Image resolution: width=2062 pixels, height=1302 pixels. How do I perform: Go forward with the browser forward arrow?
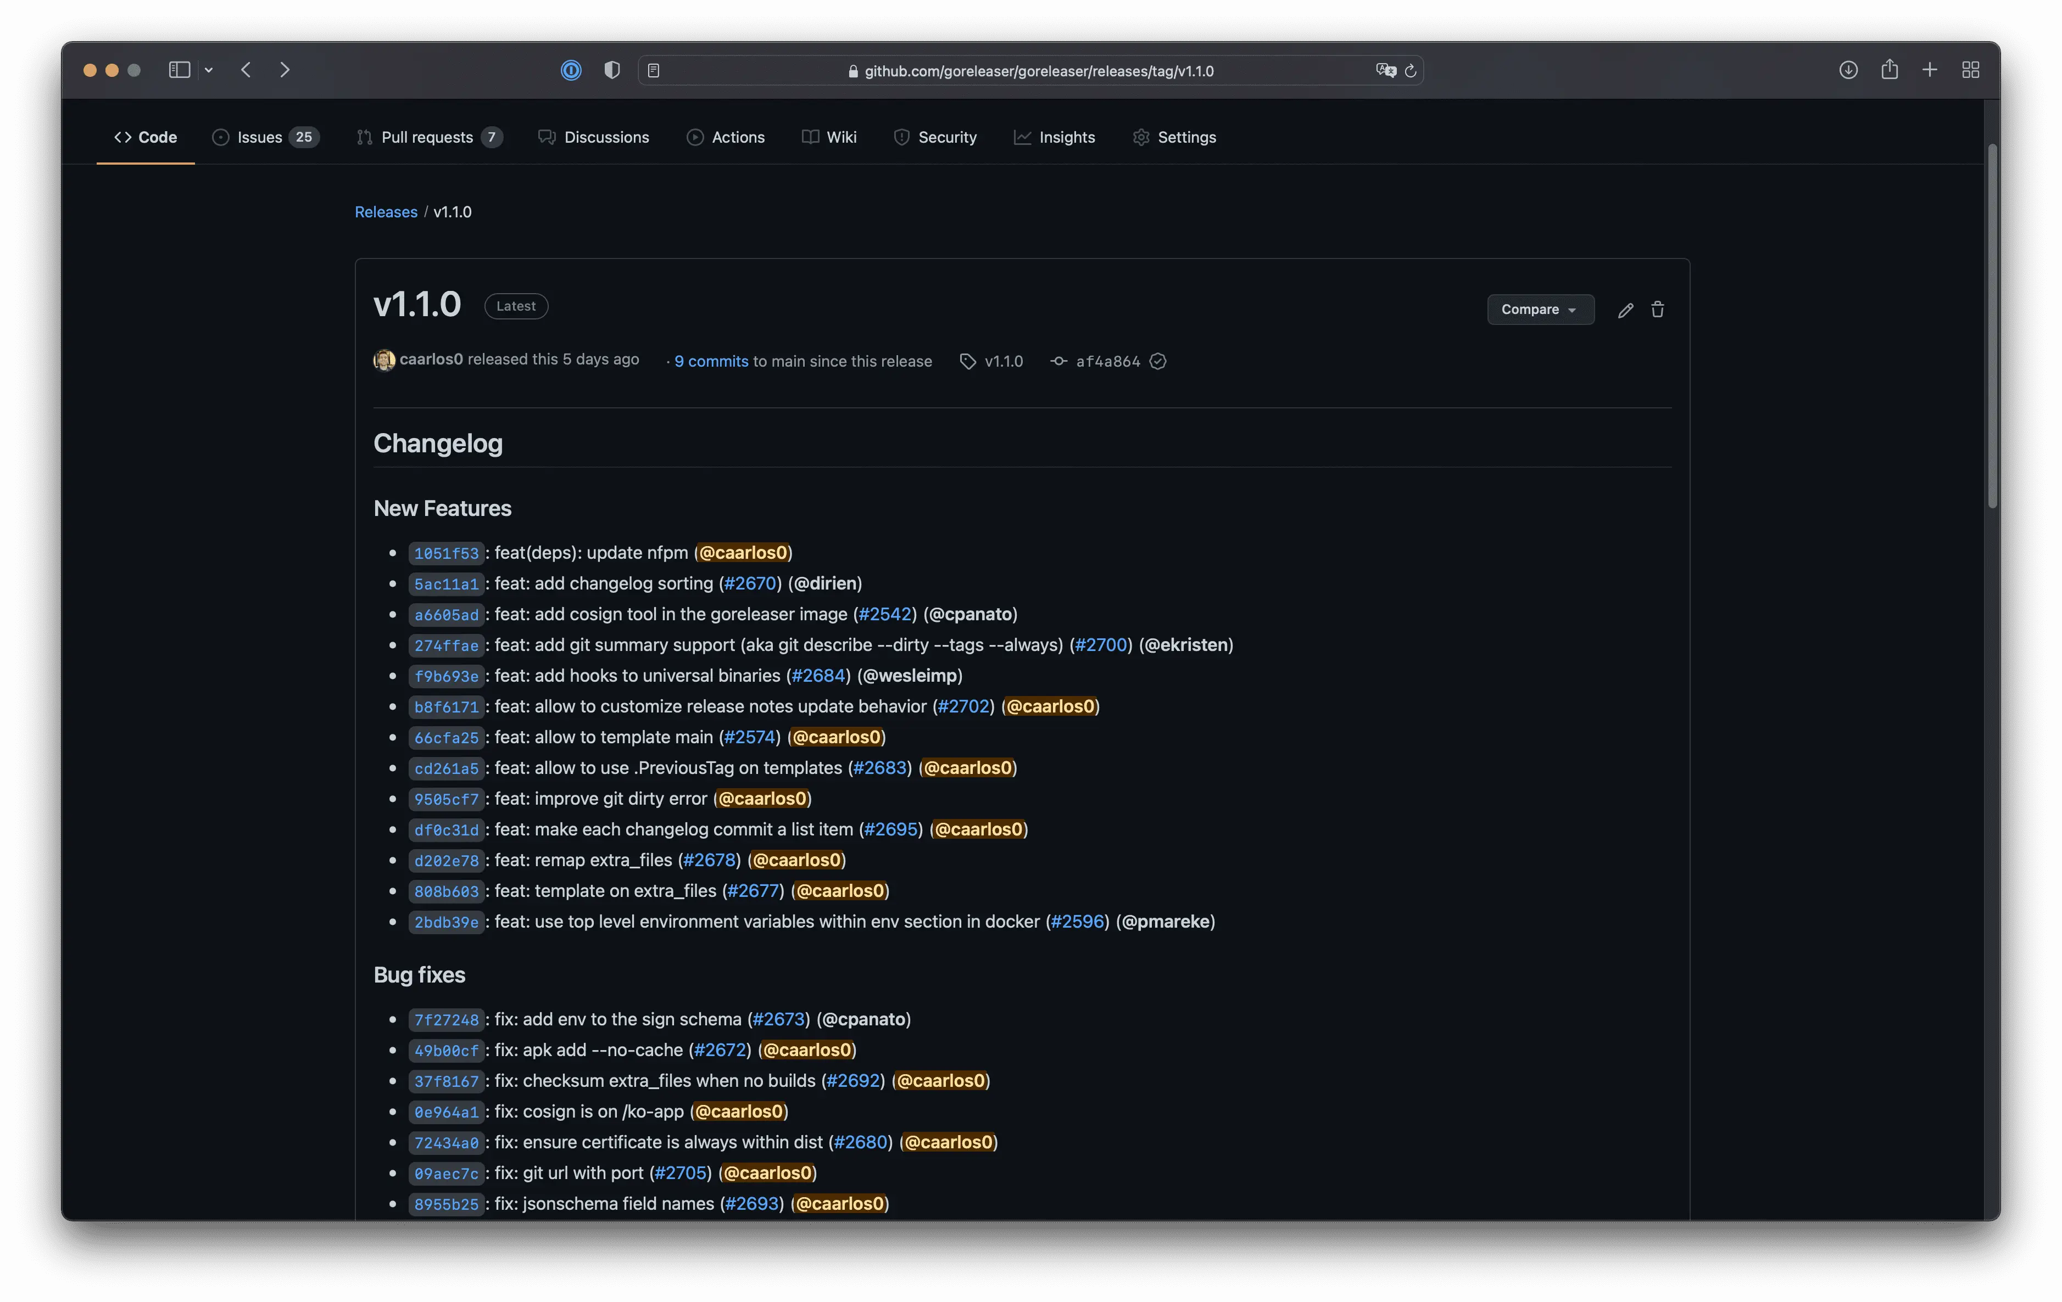pyautogui.click(x=285, y=70)
